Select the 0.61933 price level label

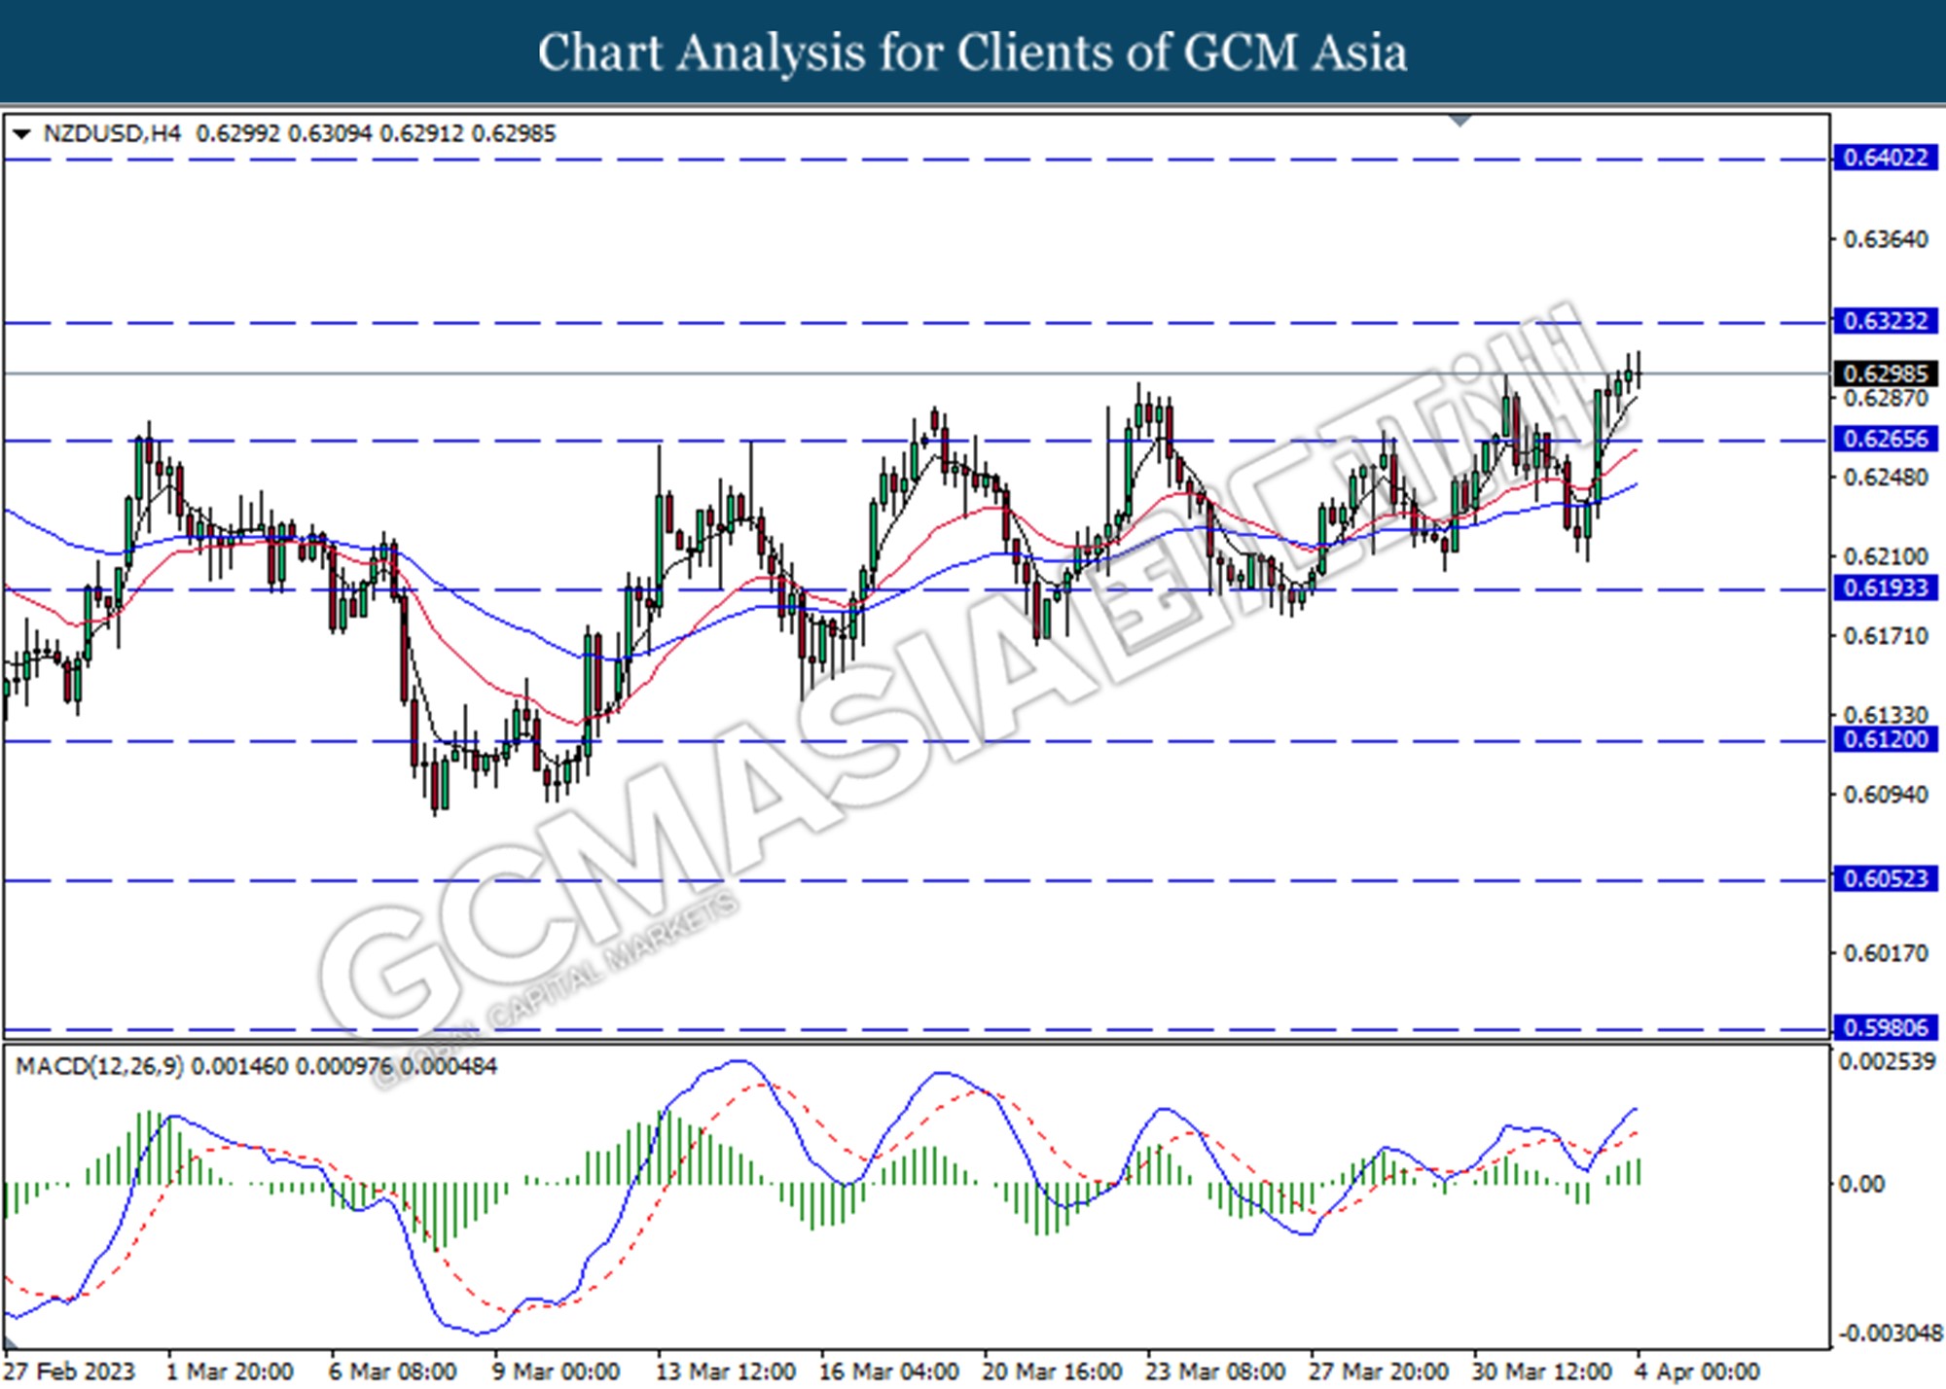(x=1885, y=588)
